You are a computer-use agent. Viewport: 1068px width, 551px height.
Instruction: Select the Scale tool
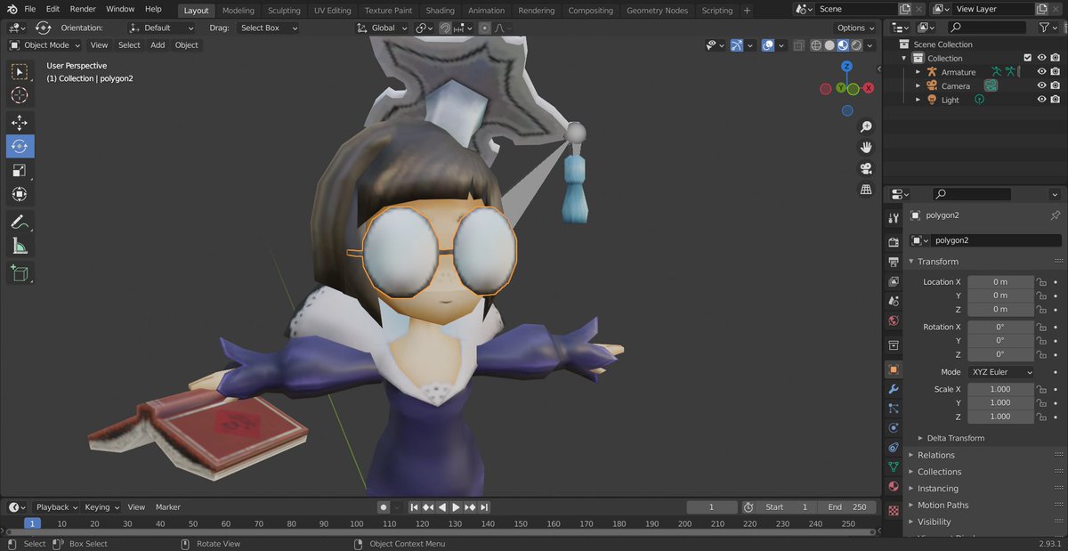tap(20, 170)
